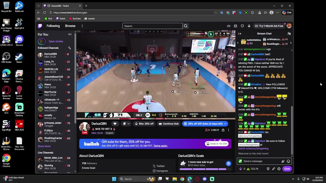Bookmark this page with the star icon
The height and width of the screenshot is (183, 326).
click(216, 12)
